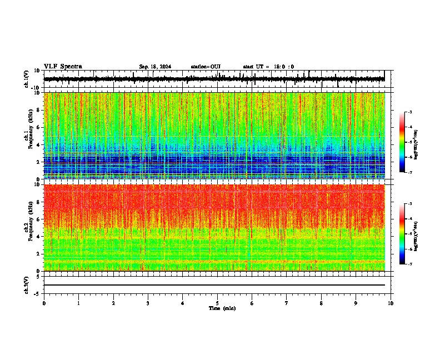The image size is (440, 340).
Task: Click the "Time (min)" axis label
Action: coord(222,308)
